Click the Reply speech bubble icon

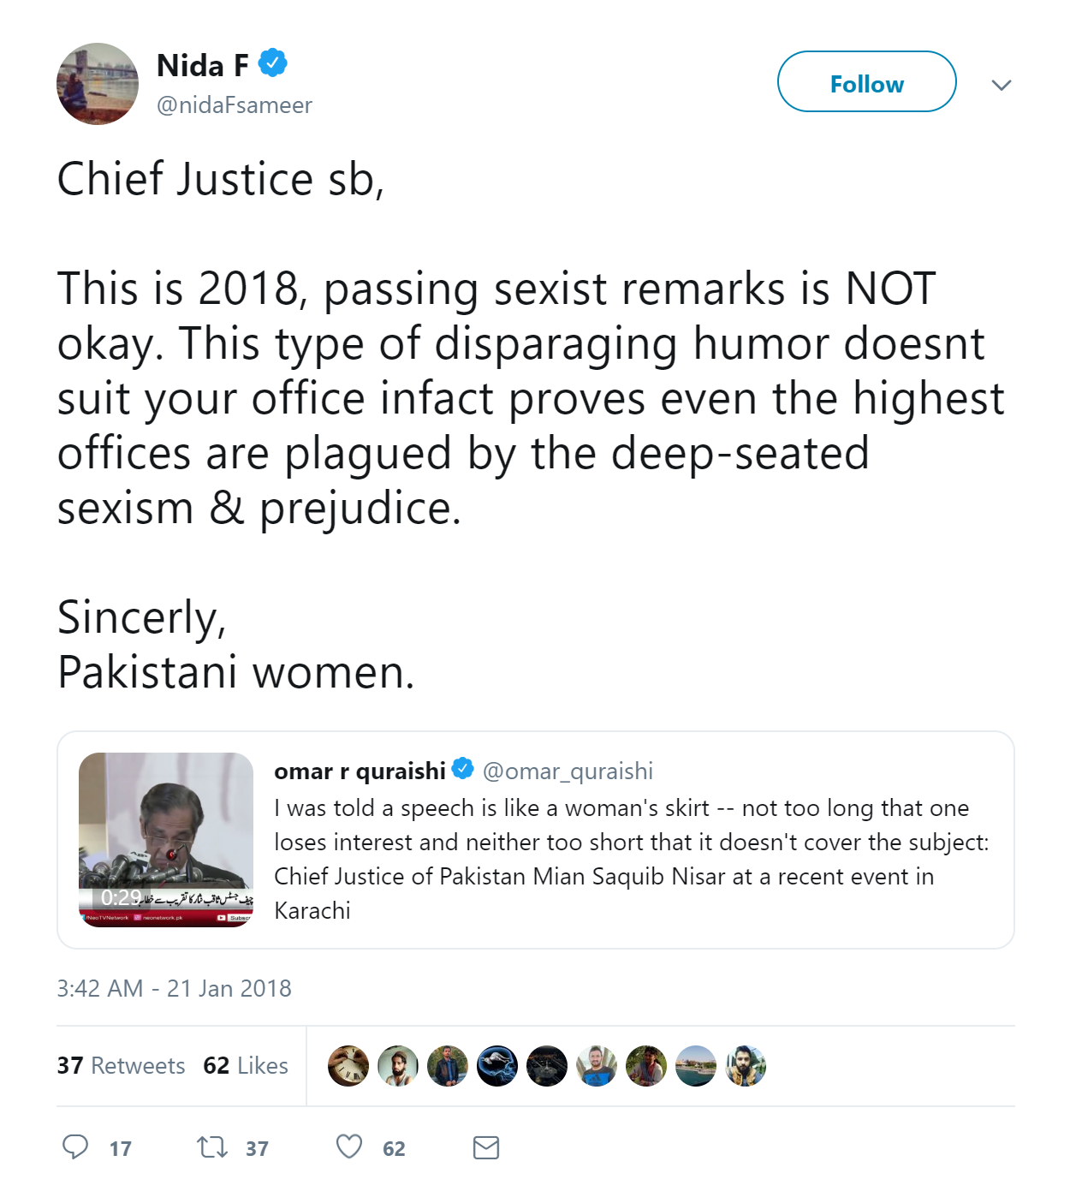(75, 1146)
